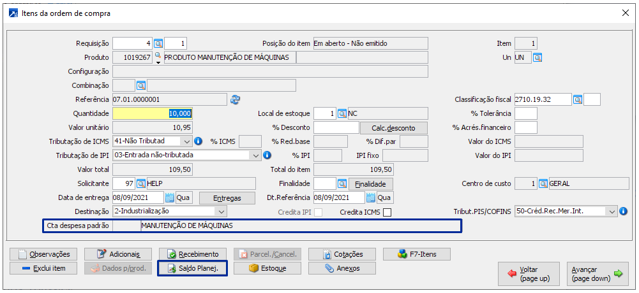The height and width of the screenshot is (293, 639).
Task: Open Anexos attachments button
Action: (x=342, y=268)
